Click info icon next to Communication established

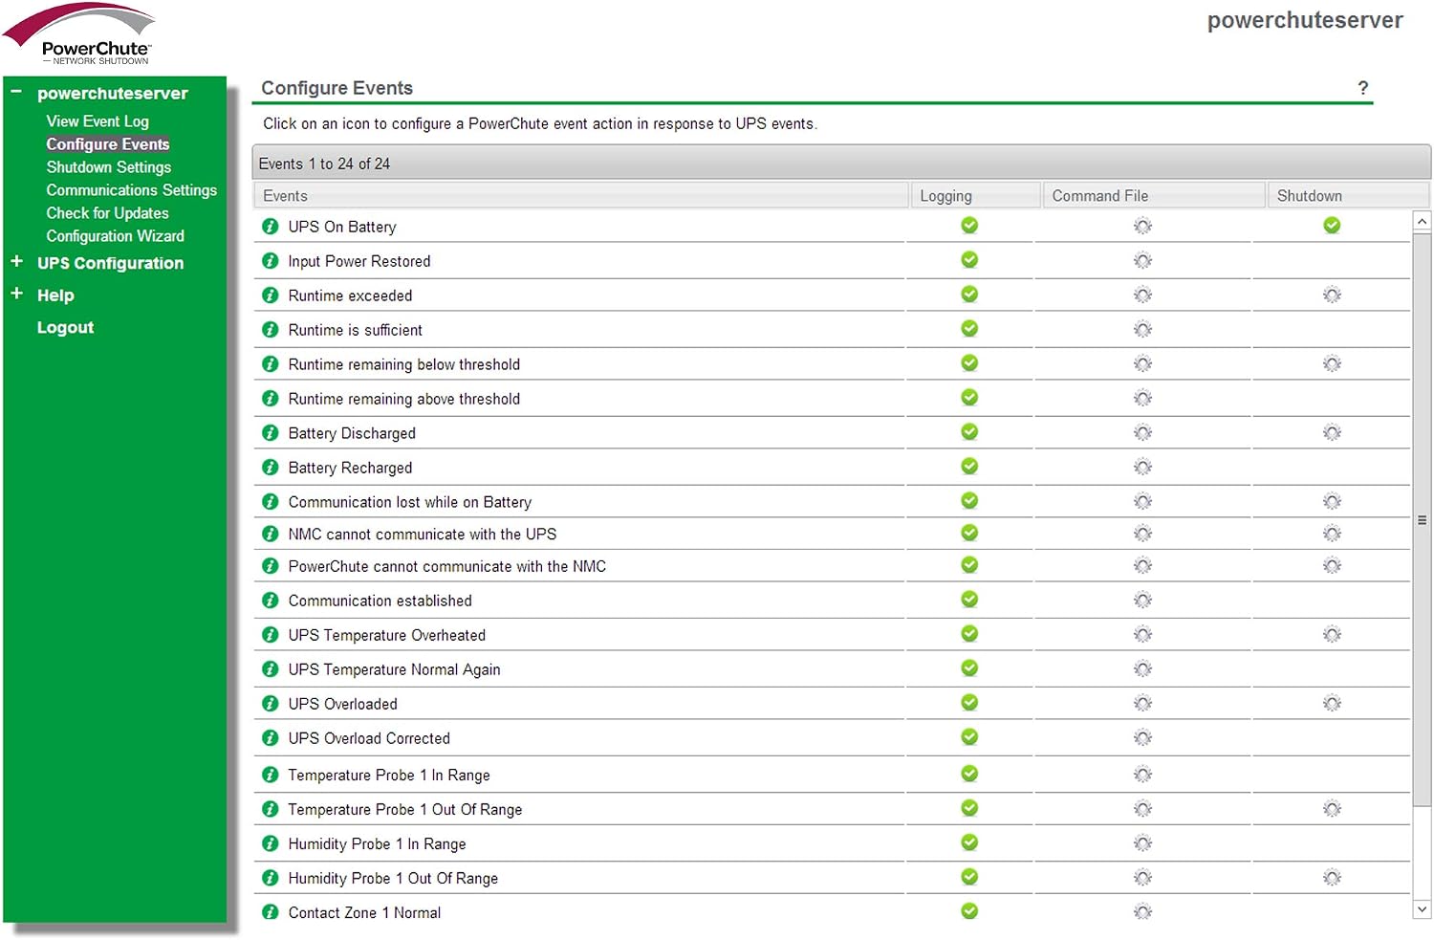(271, 601)
